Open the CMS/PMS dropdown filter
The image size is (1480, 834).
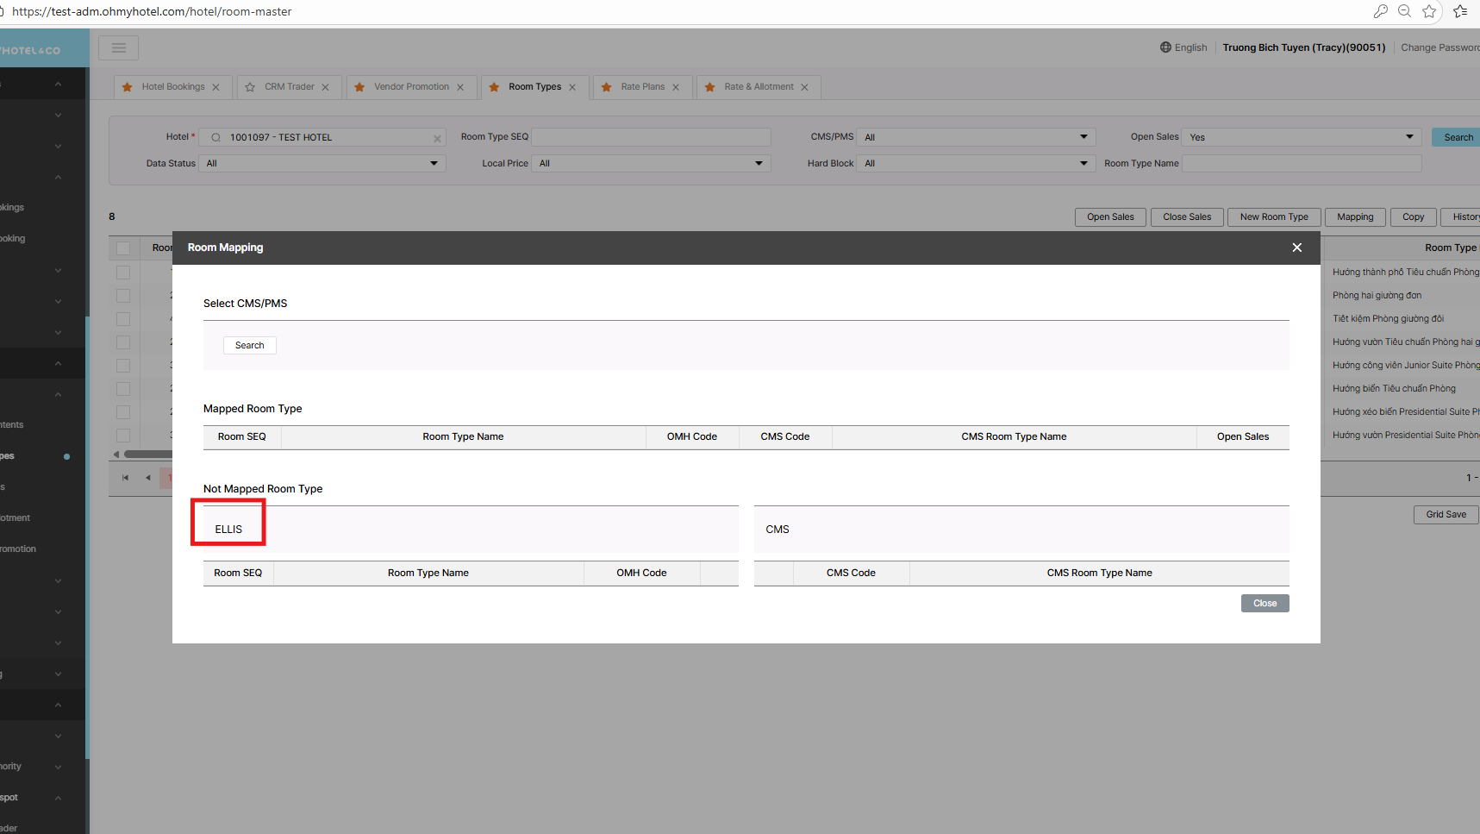click(x=976, y=137)
